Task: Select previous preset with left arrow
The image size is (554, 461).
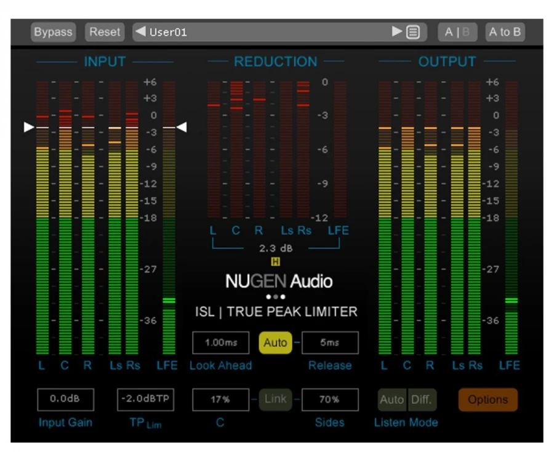Action: point(140,31)
